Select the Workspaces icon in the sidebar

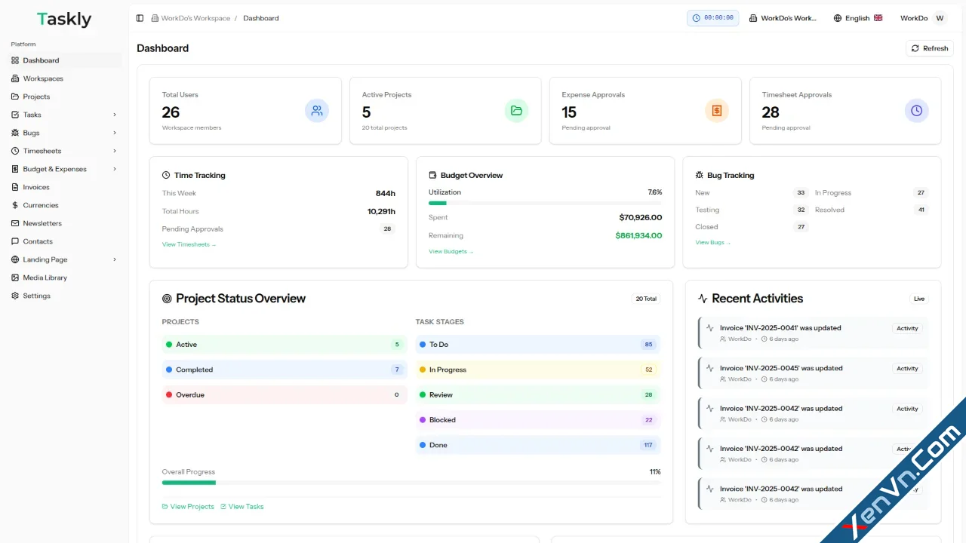tap(14, 78)
